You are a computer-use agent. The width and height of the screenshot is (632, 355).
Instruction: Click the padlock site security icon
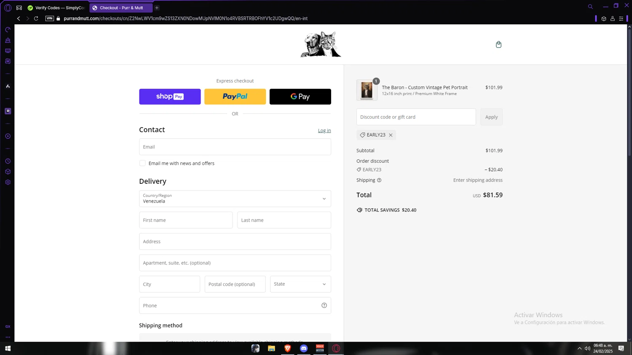pos(59,19)
